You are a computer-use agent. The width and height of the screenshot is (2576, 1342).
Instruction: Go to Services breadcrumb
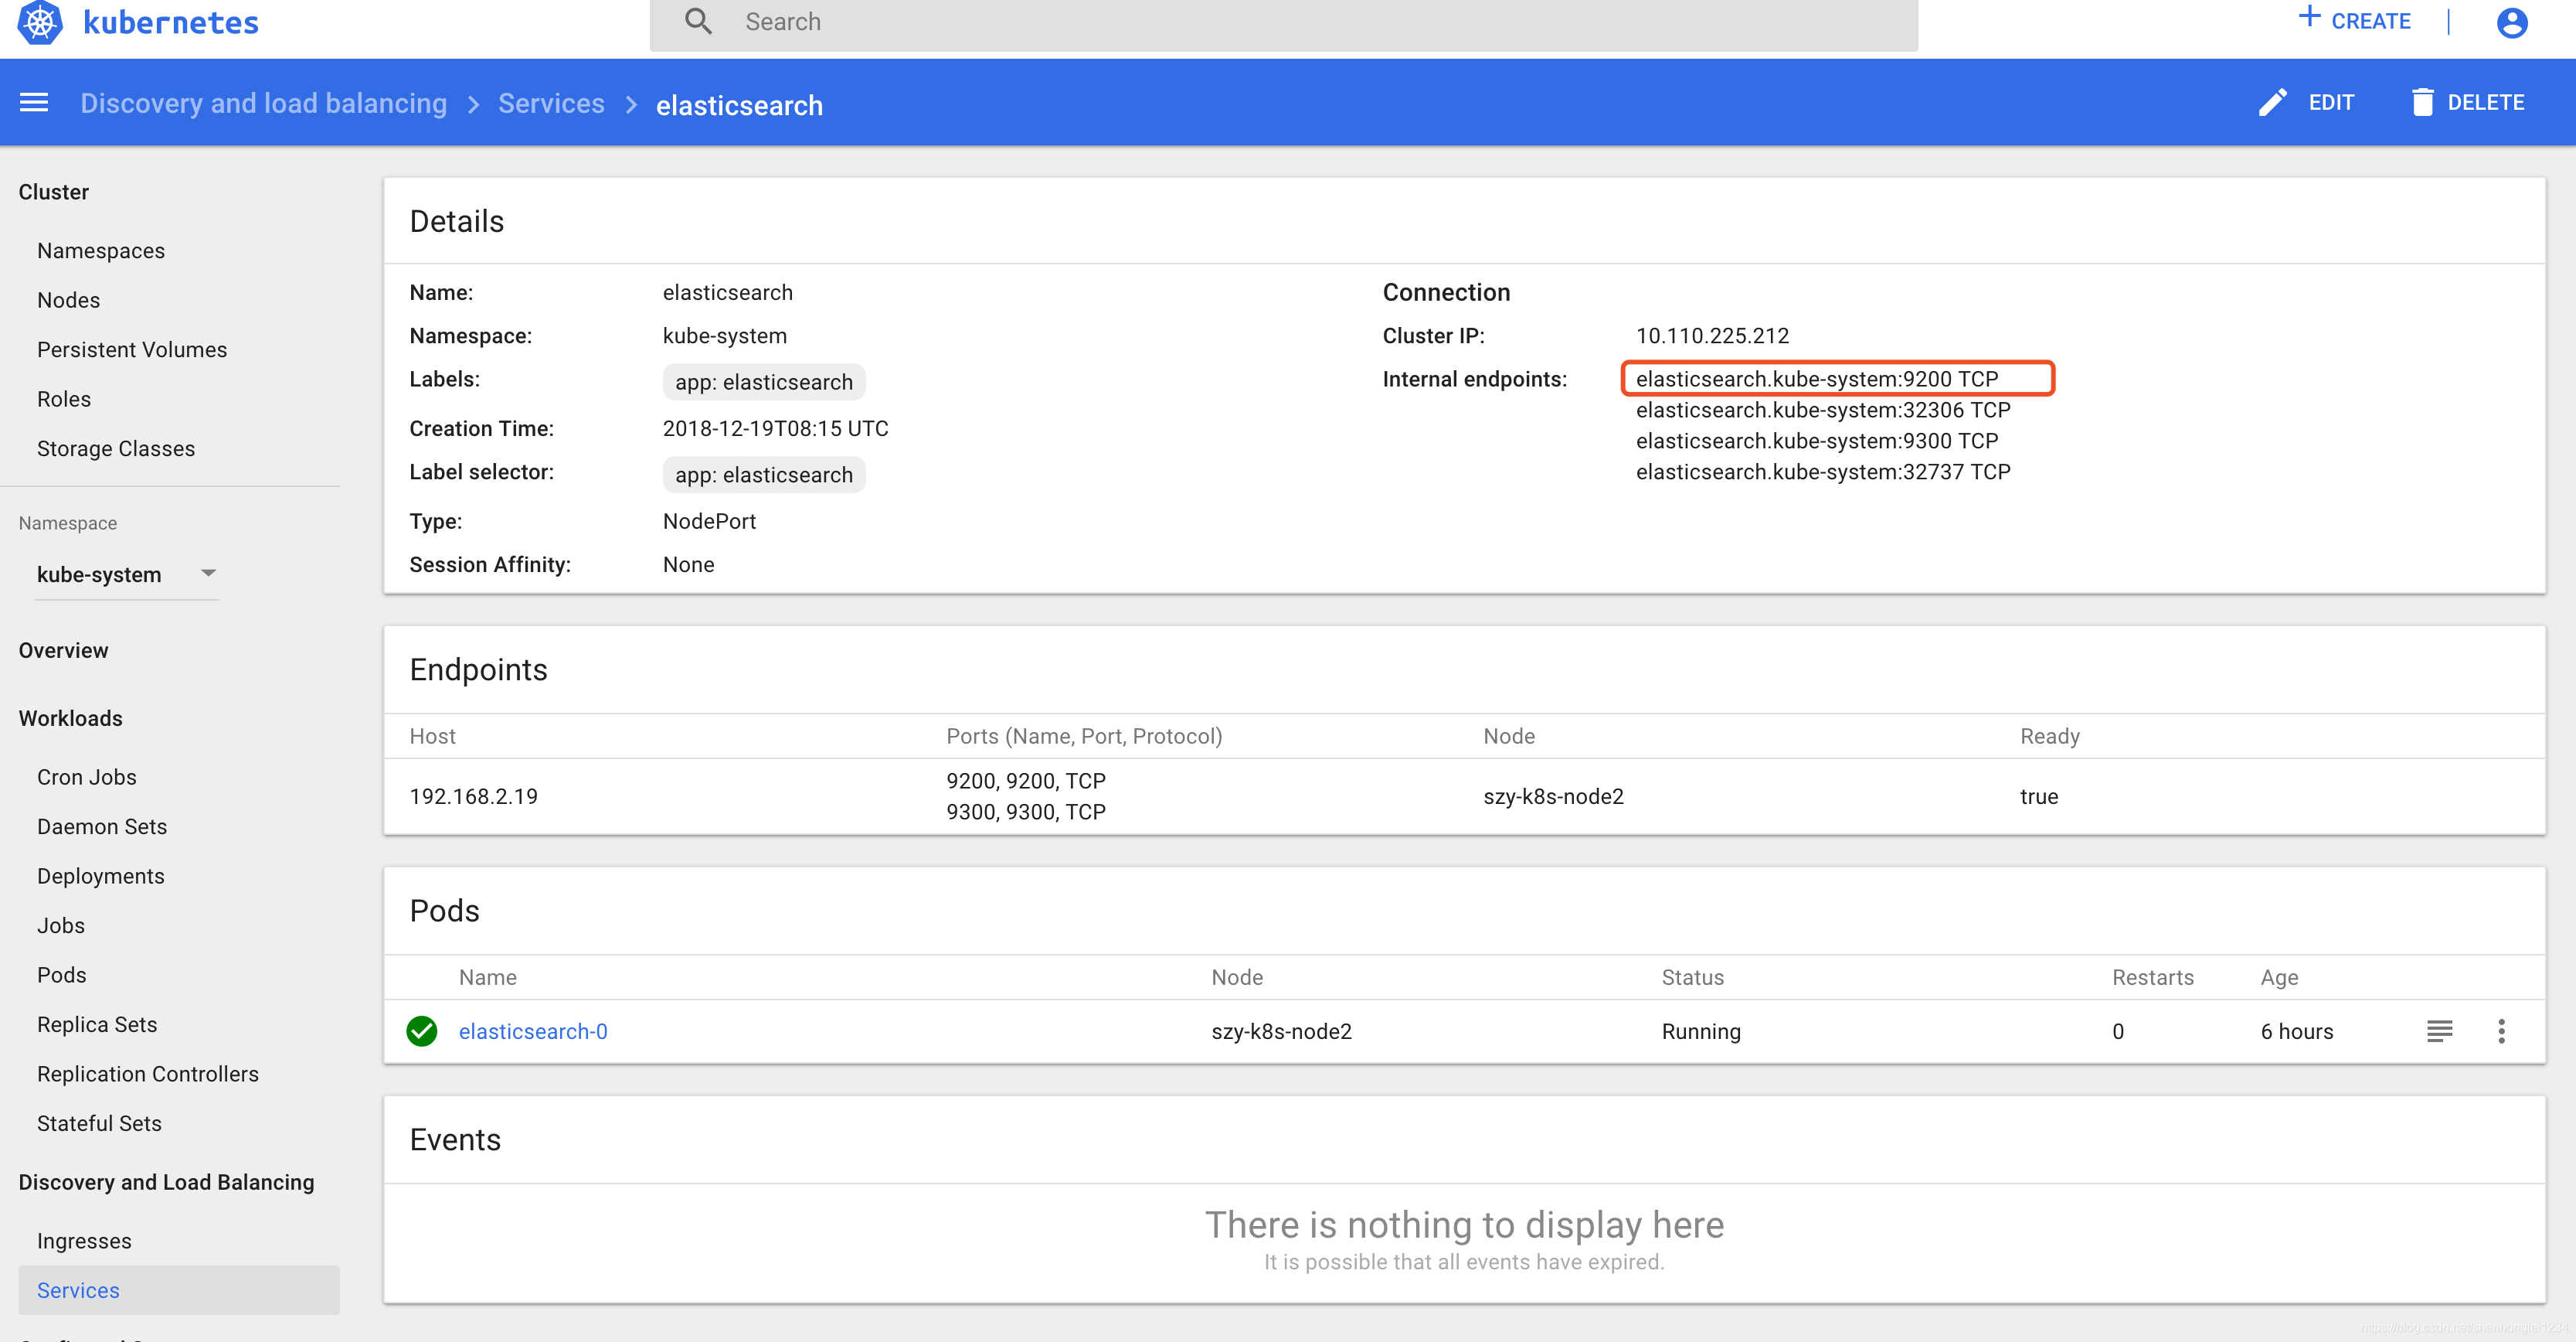coord(551,103)
